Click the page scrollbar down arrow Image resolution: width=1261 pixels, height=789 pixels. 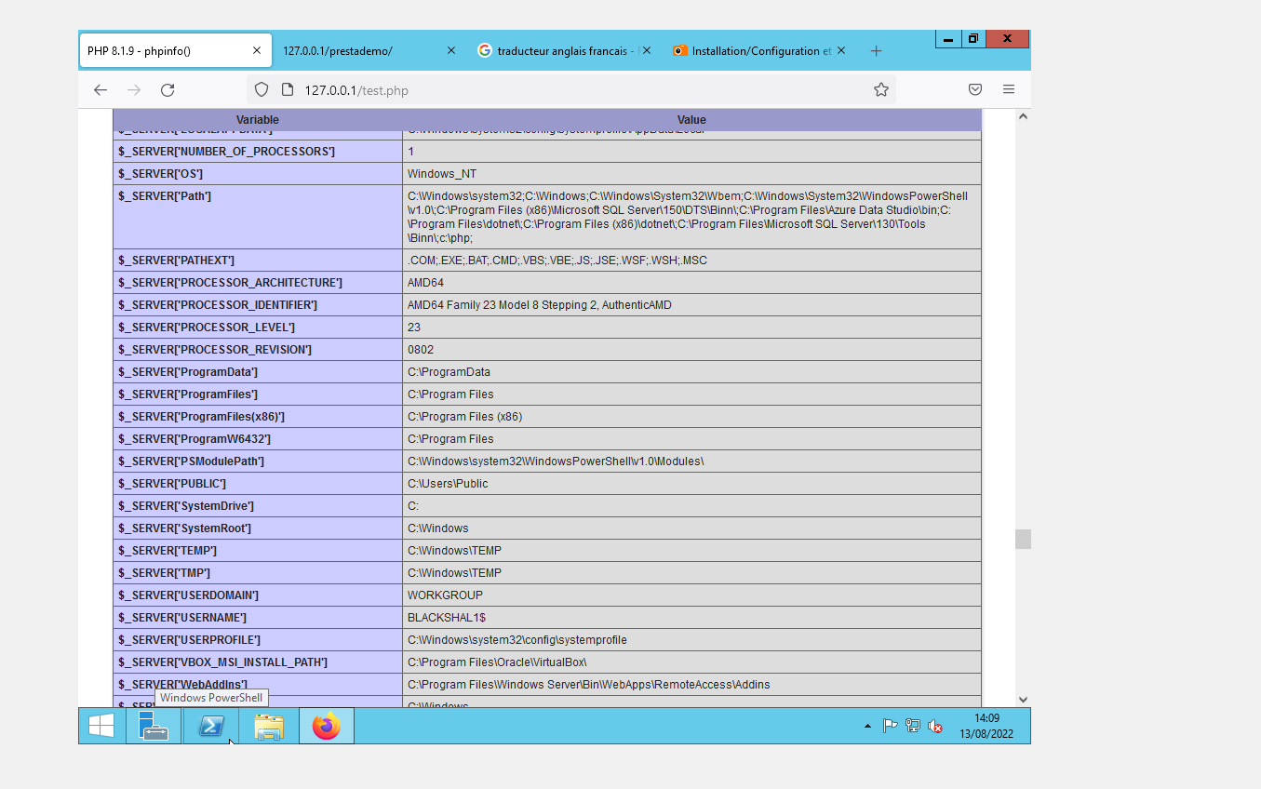1023,699
